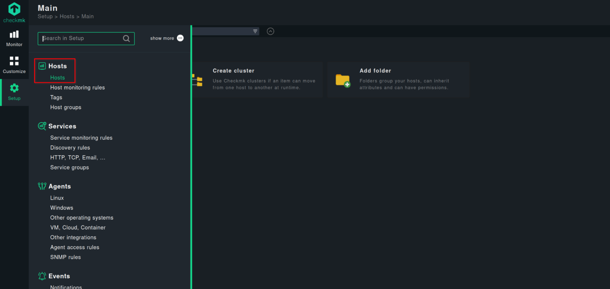Click the Events bell icon
Screen dimensions: 610x289
[x=42, y=276]
